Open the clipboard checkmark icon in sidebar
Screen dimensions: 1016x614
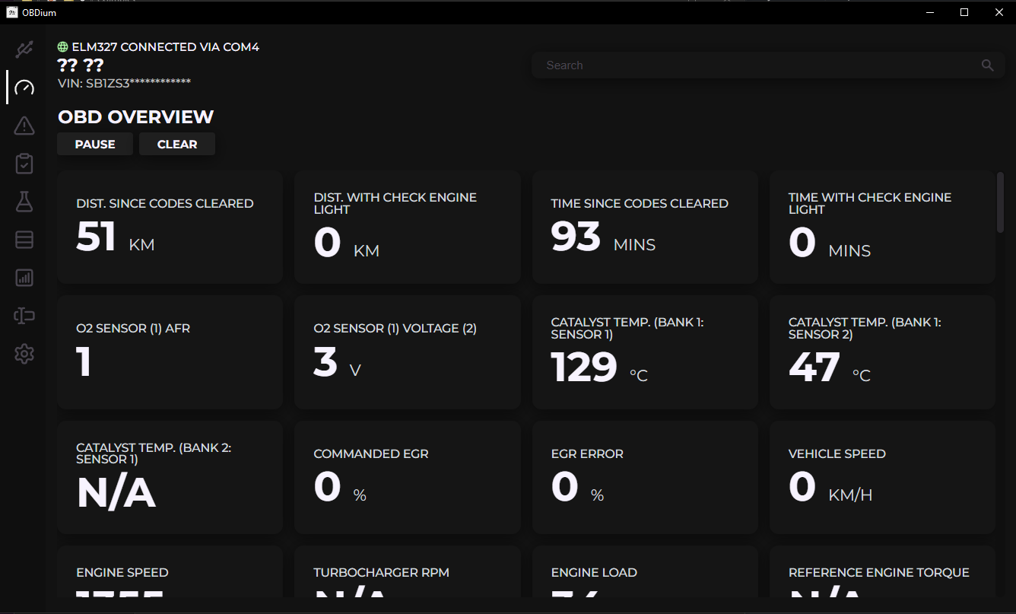pos(24,164)
